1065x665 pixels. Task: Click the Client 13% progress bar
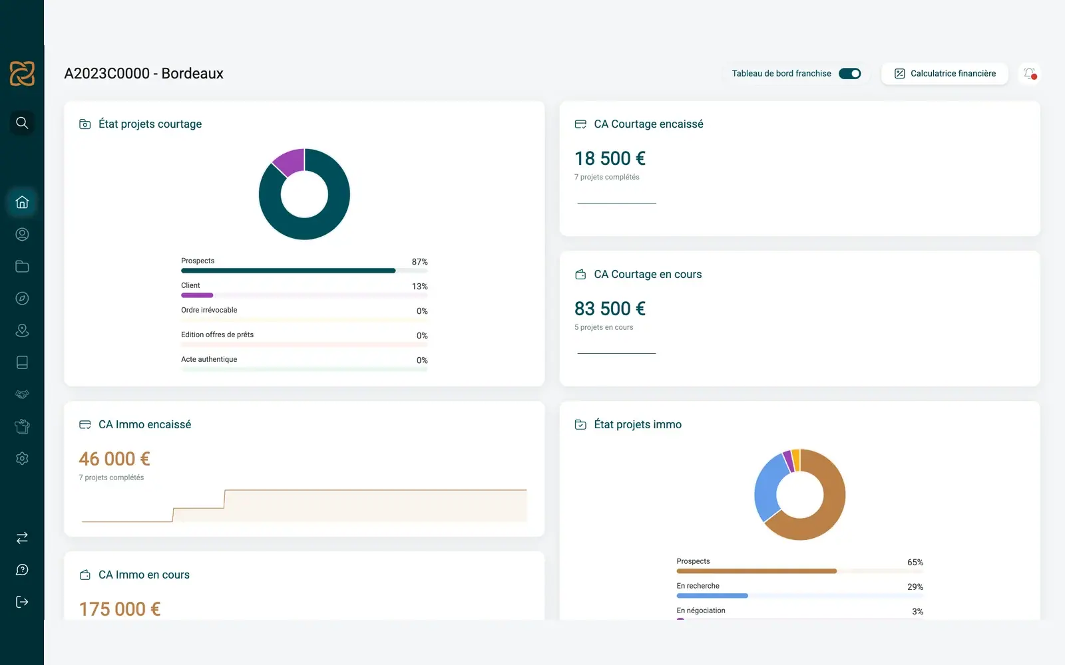(304, 295)
